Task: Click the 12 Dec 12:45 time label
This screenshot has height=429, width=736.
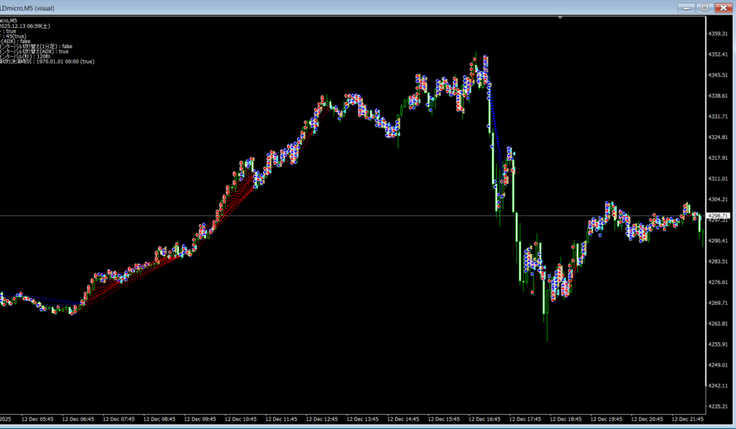Action: pyautogui.click(x=321, y=419)
